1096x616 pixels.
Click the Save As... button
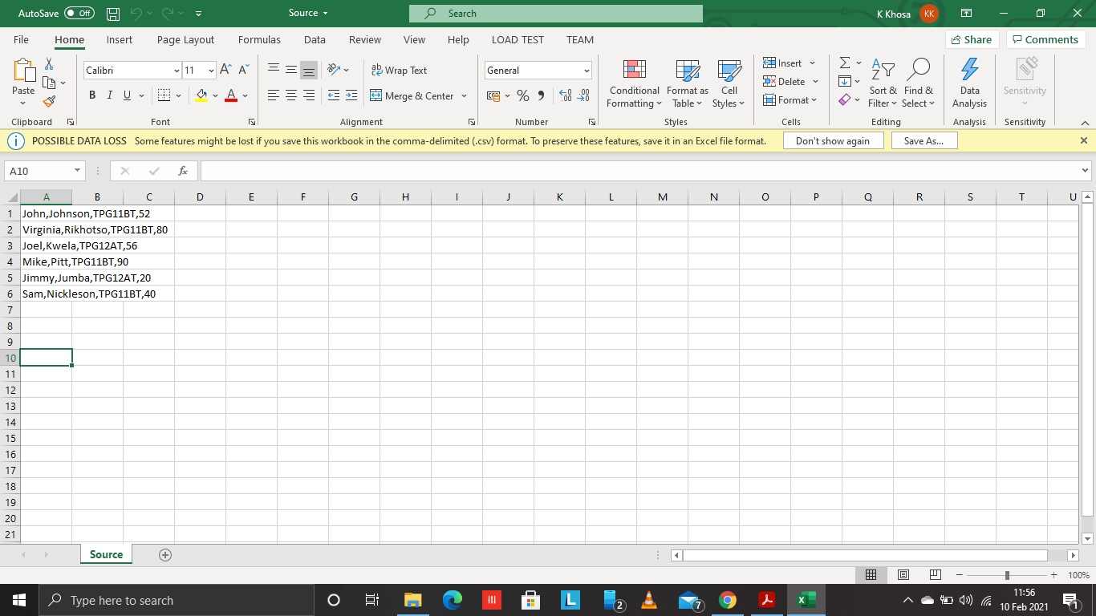[923, 140]
